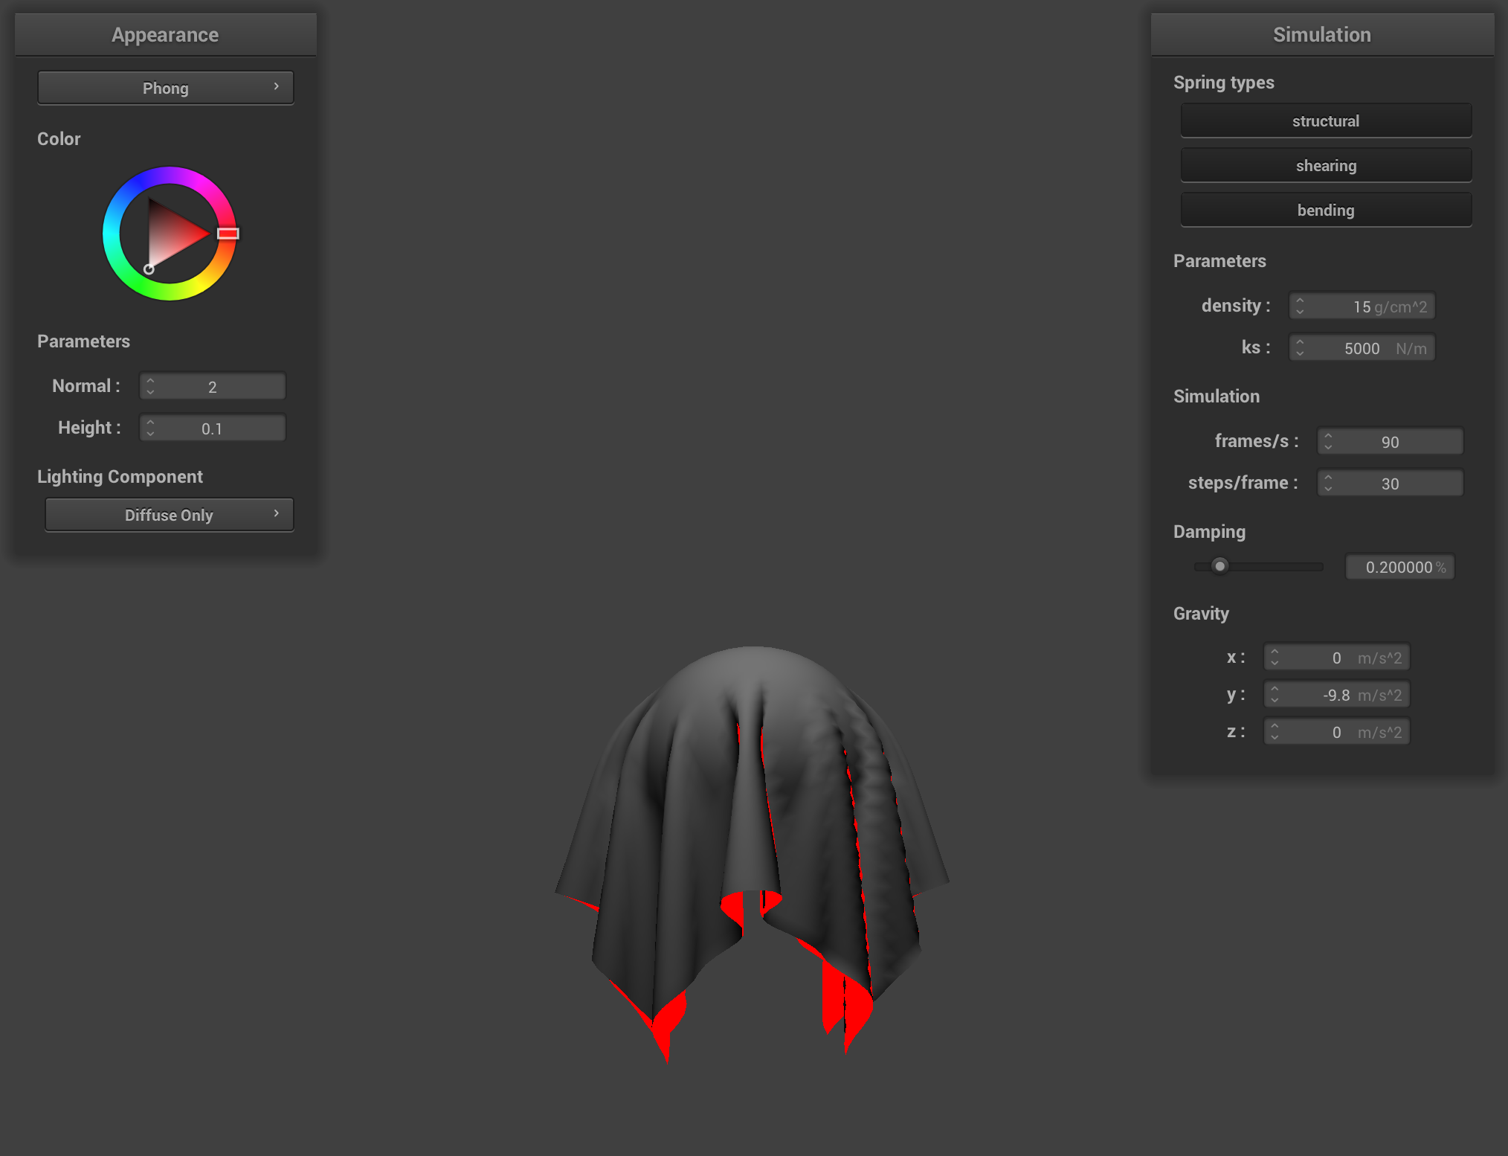
Task: Decrease steps/frame with down stepper arrow
Action: click(1328, 488)
